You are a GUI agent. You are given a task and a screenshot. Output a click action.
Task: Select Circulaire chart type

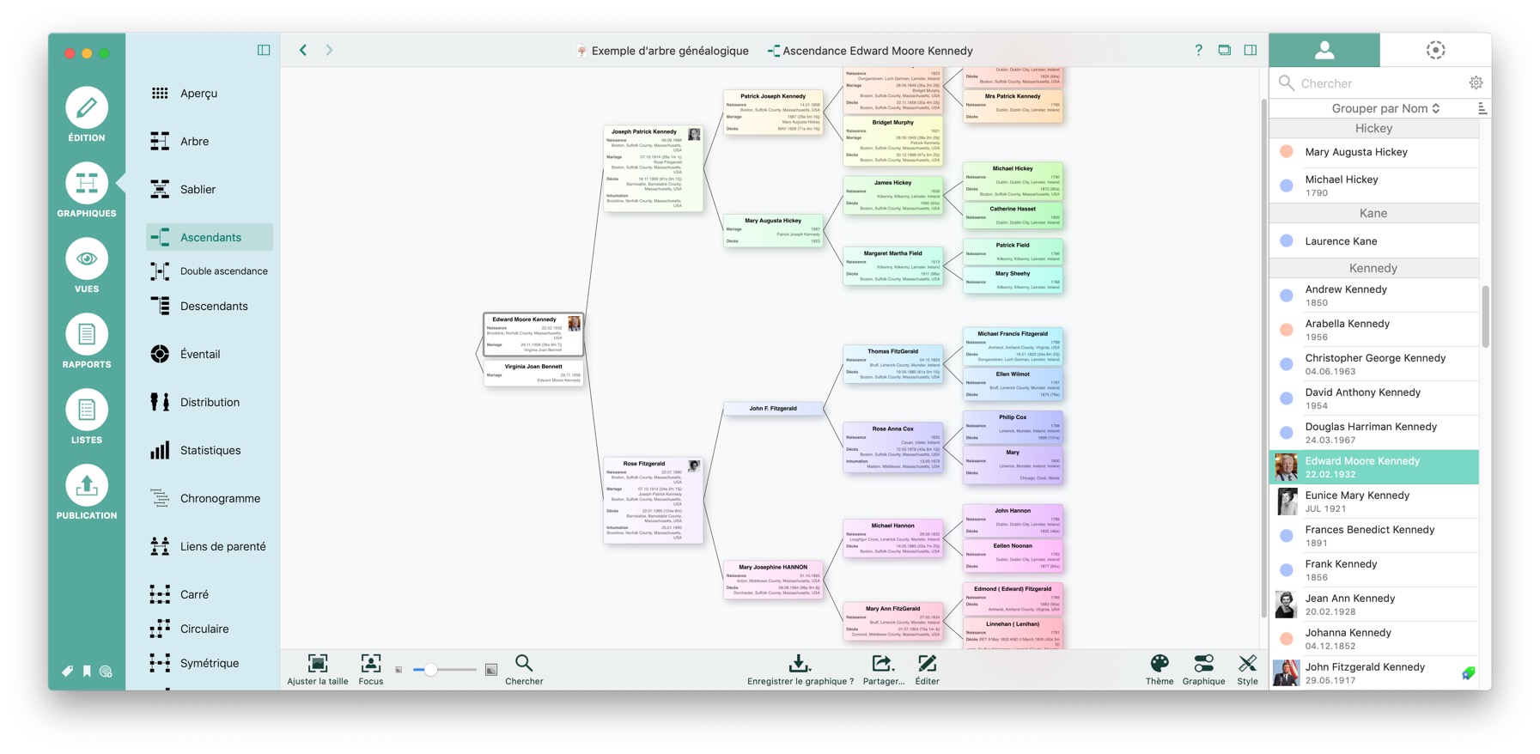210,629
